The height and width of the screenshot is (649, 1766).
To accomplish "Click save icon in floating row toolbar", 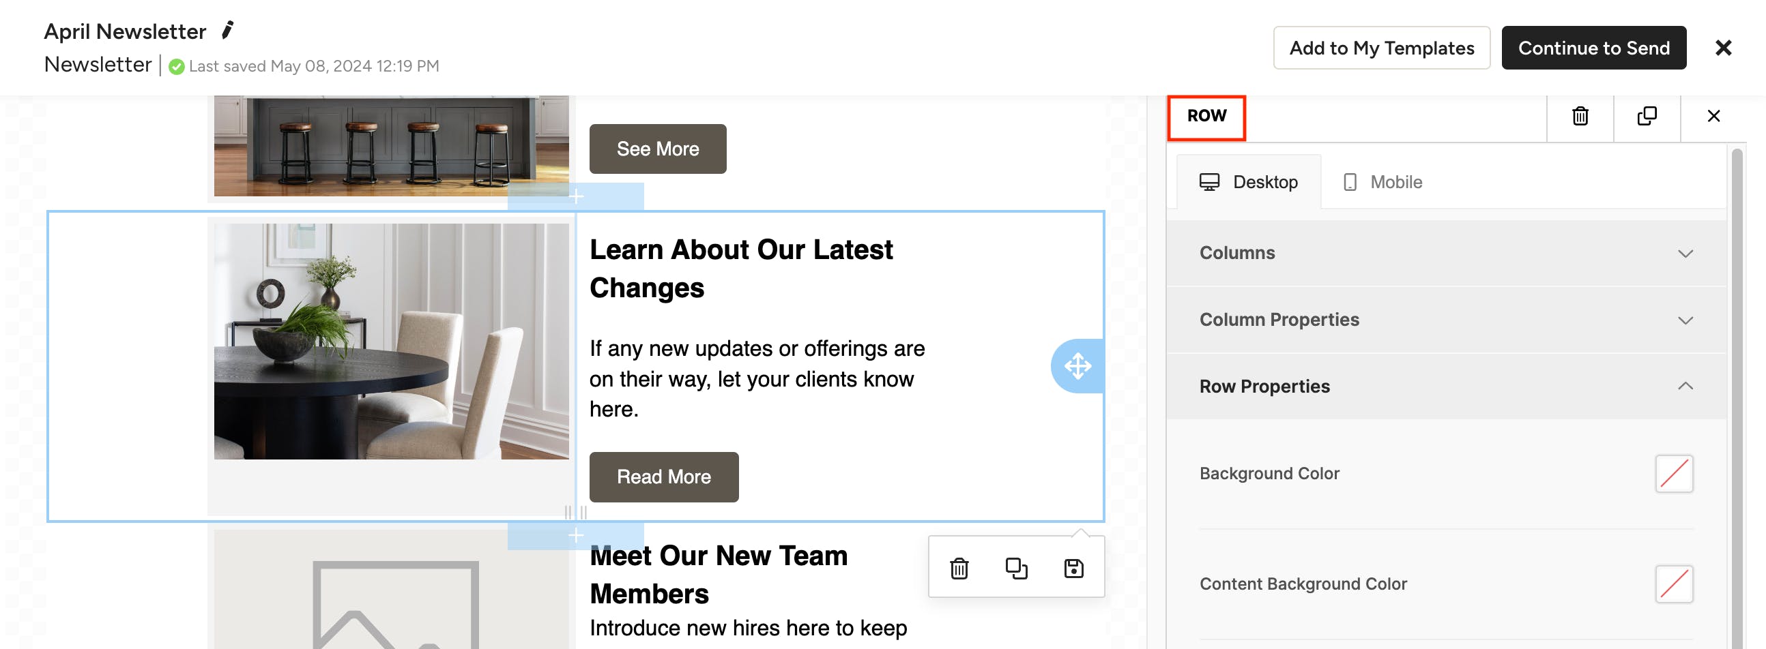I will [x=1073, y=567].
